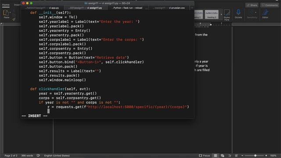
Task: Click the -- INSERT -- mode indicator
Action: tap(35, 116)
